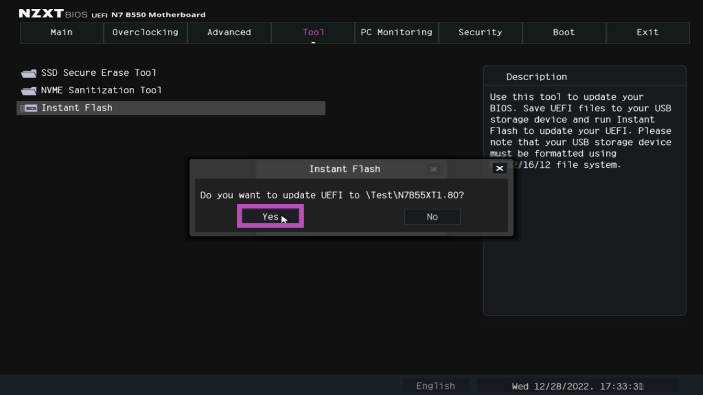Select the SSD Secure Erase Tool entry
Image resolution: width=703 pixels, height=395 pixels.
pyautogui.click(x=99, y=73)
